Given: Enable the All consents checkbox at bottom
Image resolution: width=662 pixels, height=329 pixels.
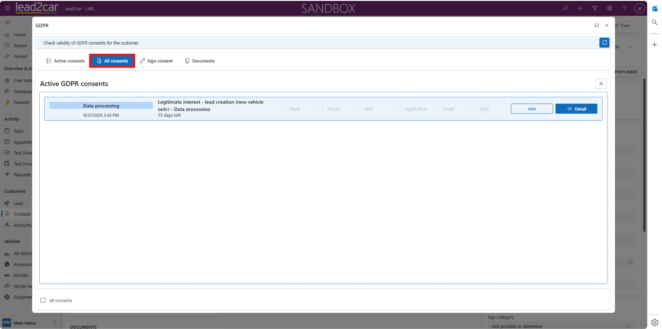Looking at the screenshot, I should click(x=43, y=300).
